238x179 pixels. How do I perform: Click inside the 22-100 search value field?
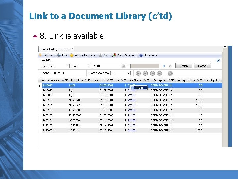point(106,66)
